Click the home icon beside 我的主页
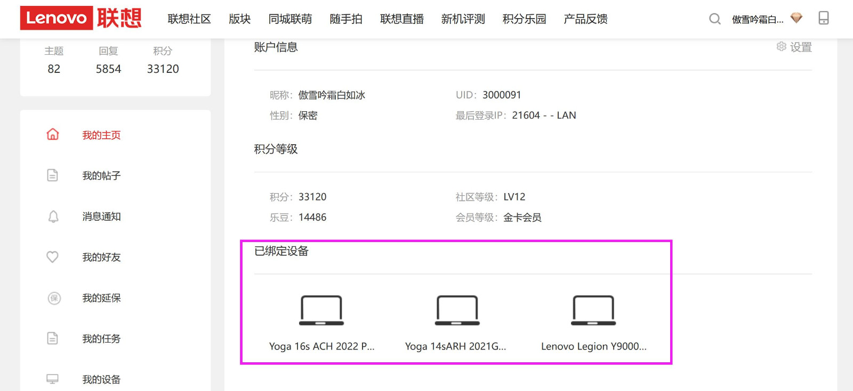 coord(53,134)
